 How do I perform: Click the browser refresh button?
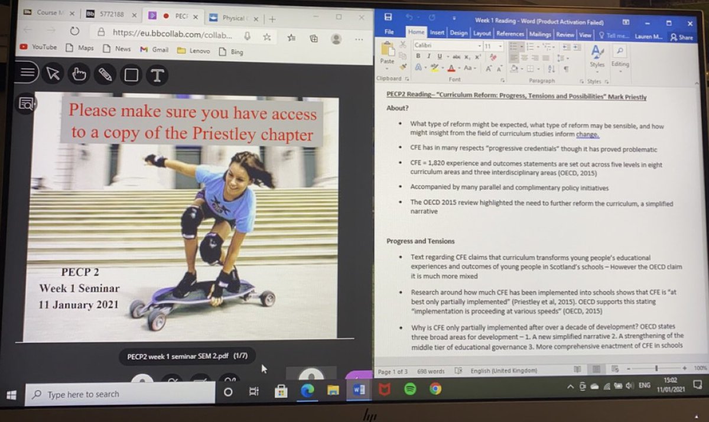(x=74, y=31)
